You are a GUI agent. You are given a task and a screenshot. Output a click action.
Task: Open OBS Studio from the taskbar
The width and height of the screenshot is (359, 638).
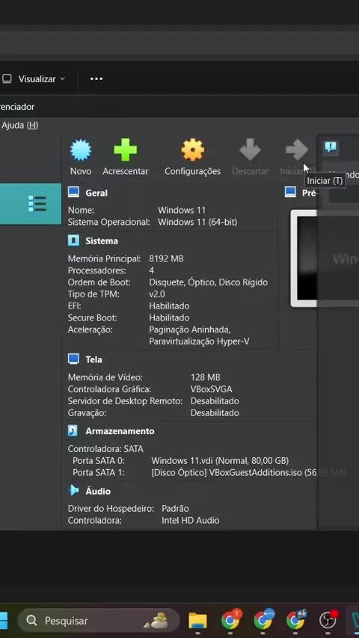[328, 619]
